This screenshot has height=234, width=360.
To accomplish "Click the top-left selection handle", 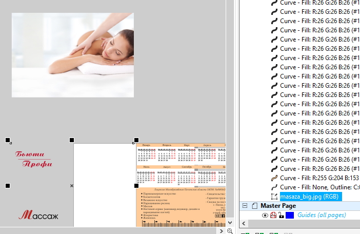I will (8, 140).
